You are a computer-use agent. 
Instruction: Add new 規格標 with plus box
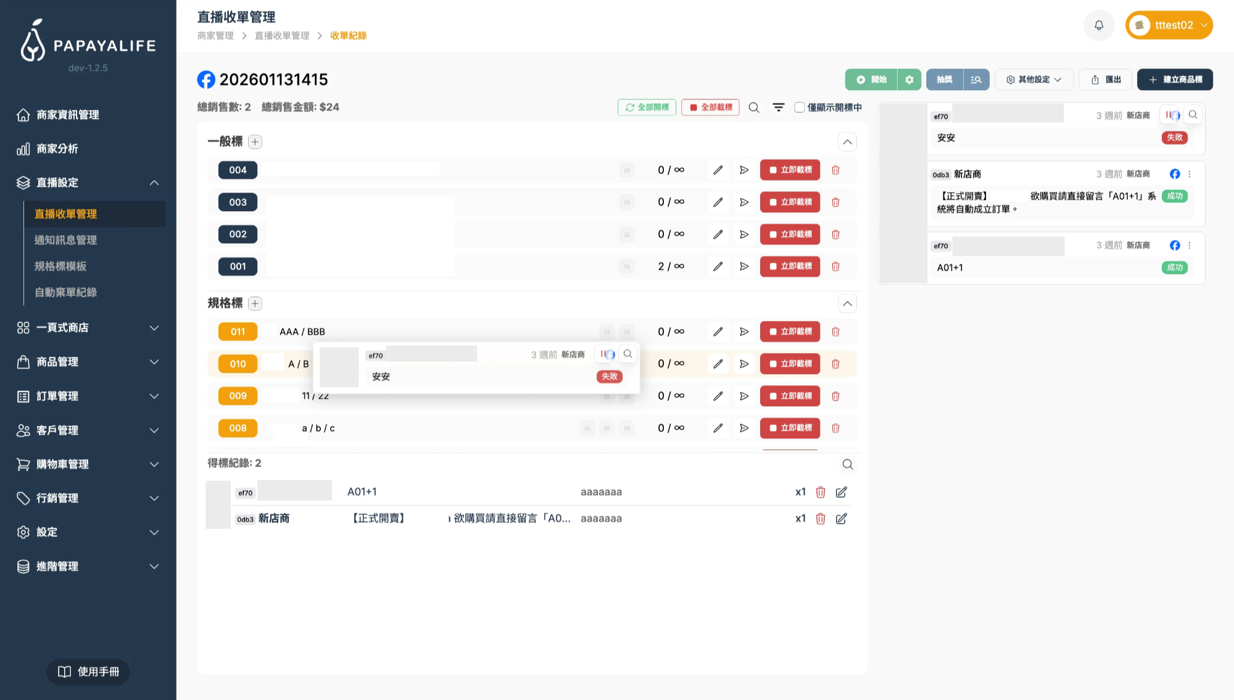point(255,304)
